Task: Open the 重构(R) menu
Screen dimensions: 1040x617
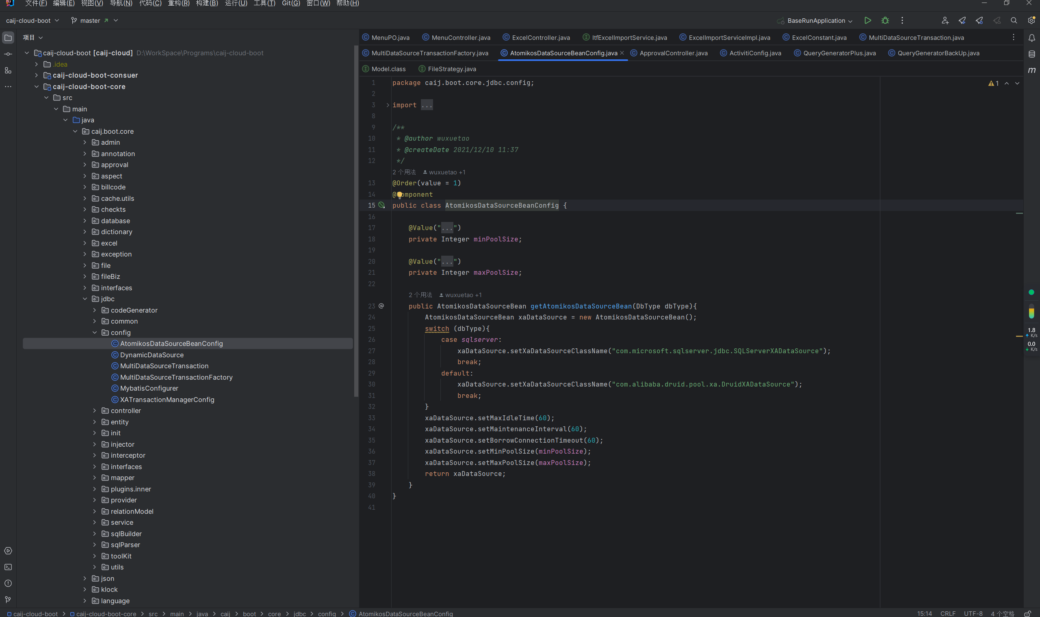Action: (x=179, y=3)
